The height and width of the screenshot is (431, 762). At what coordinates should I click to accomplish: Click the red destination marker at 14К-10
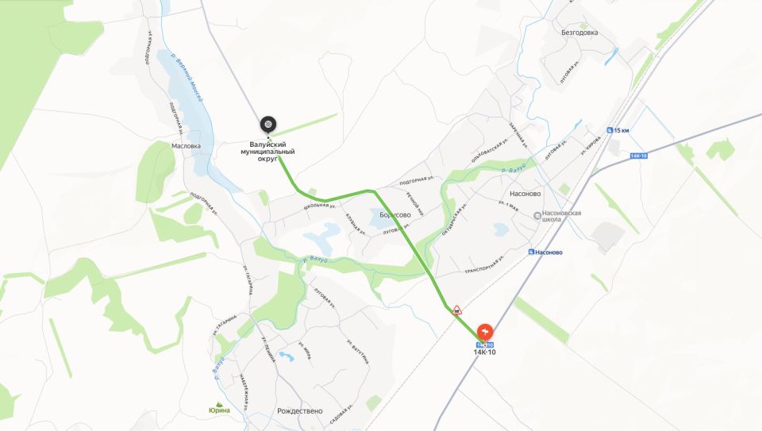(x=485, y=333)
